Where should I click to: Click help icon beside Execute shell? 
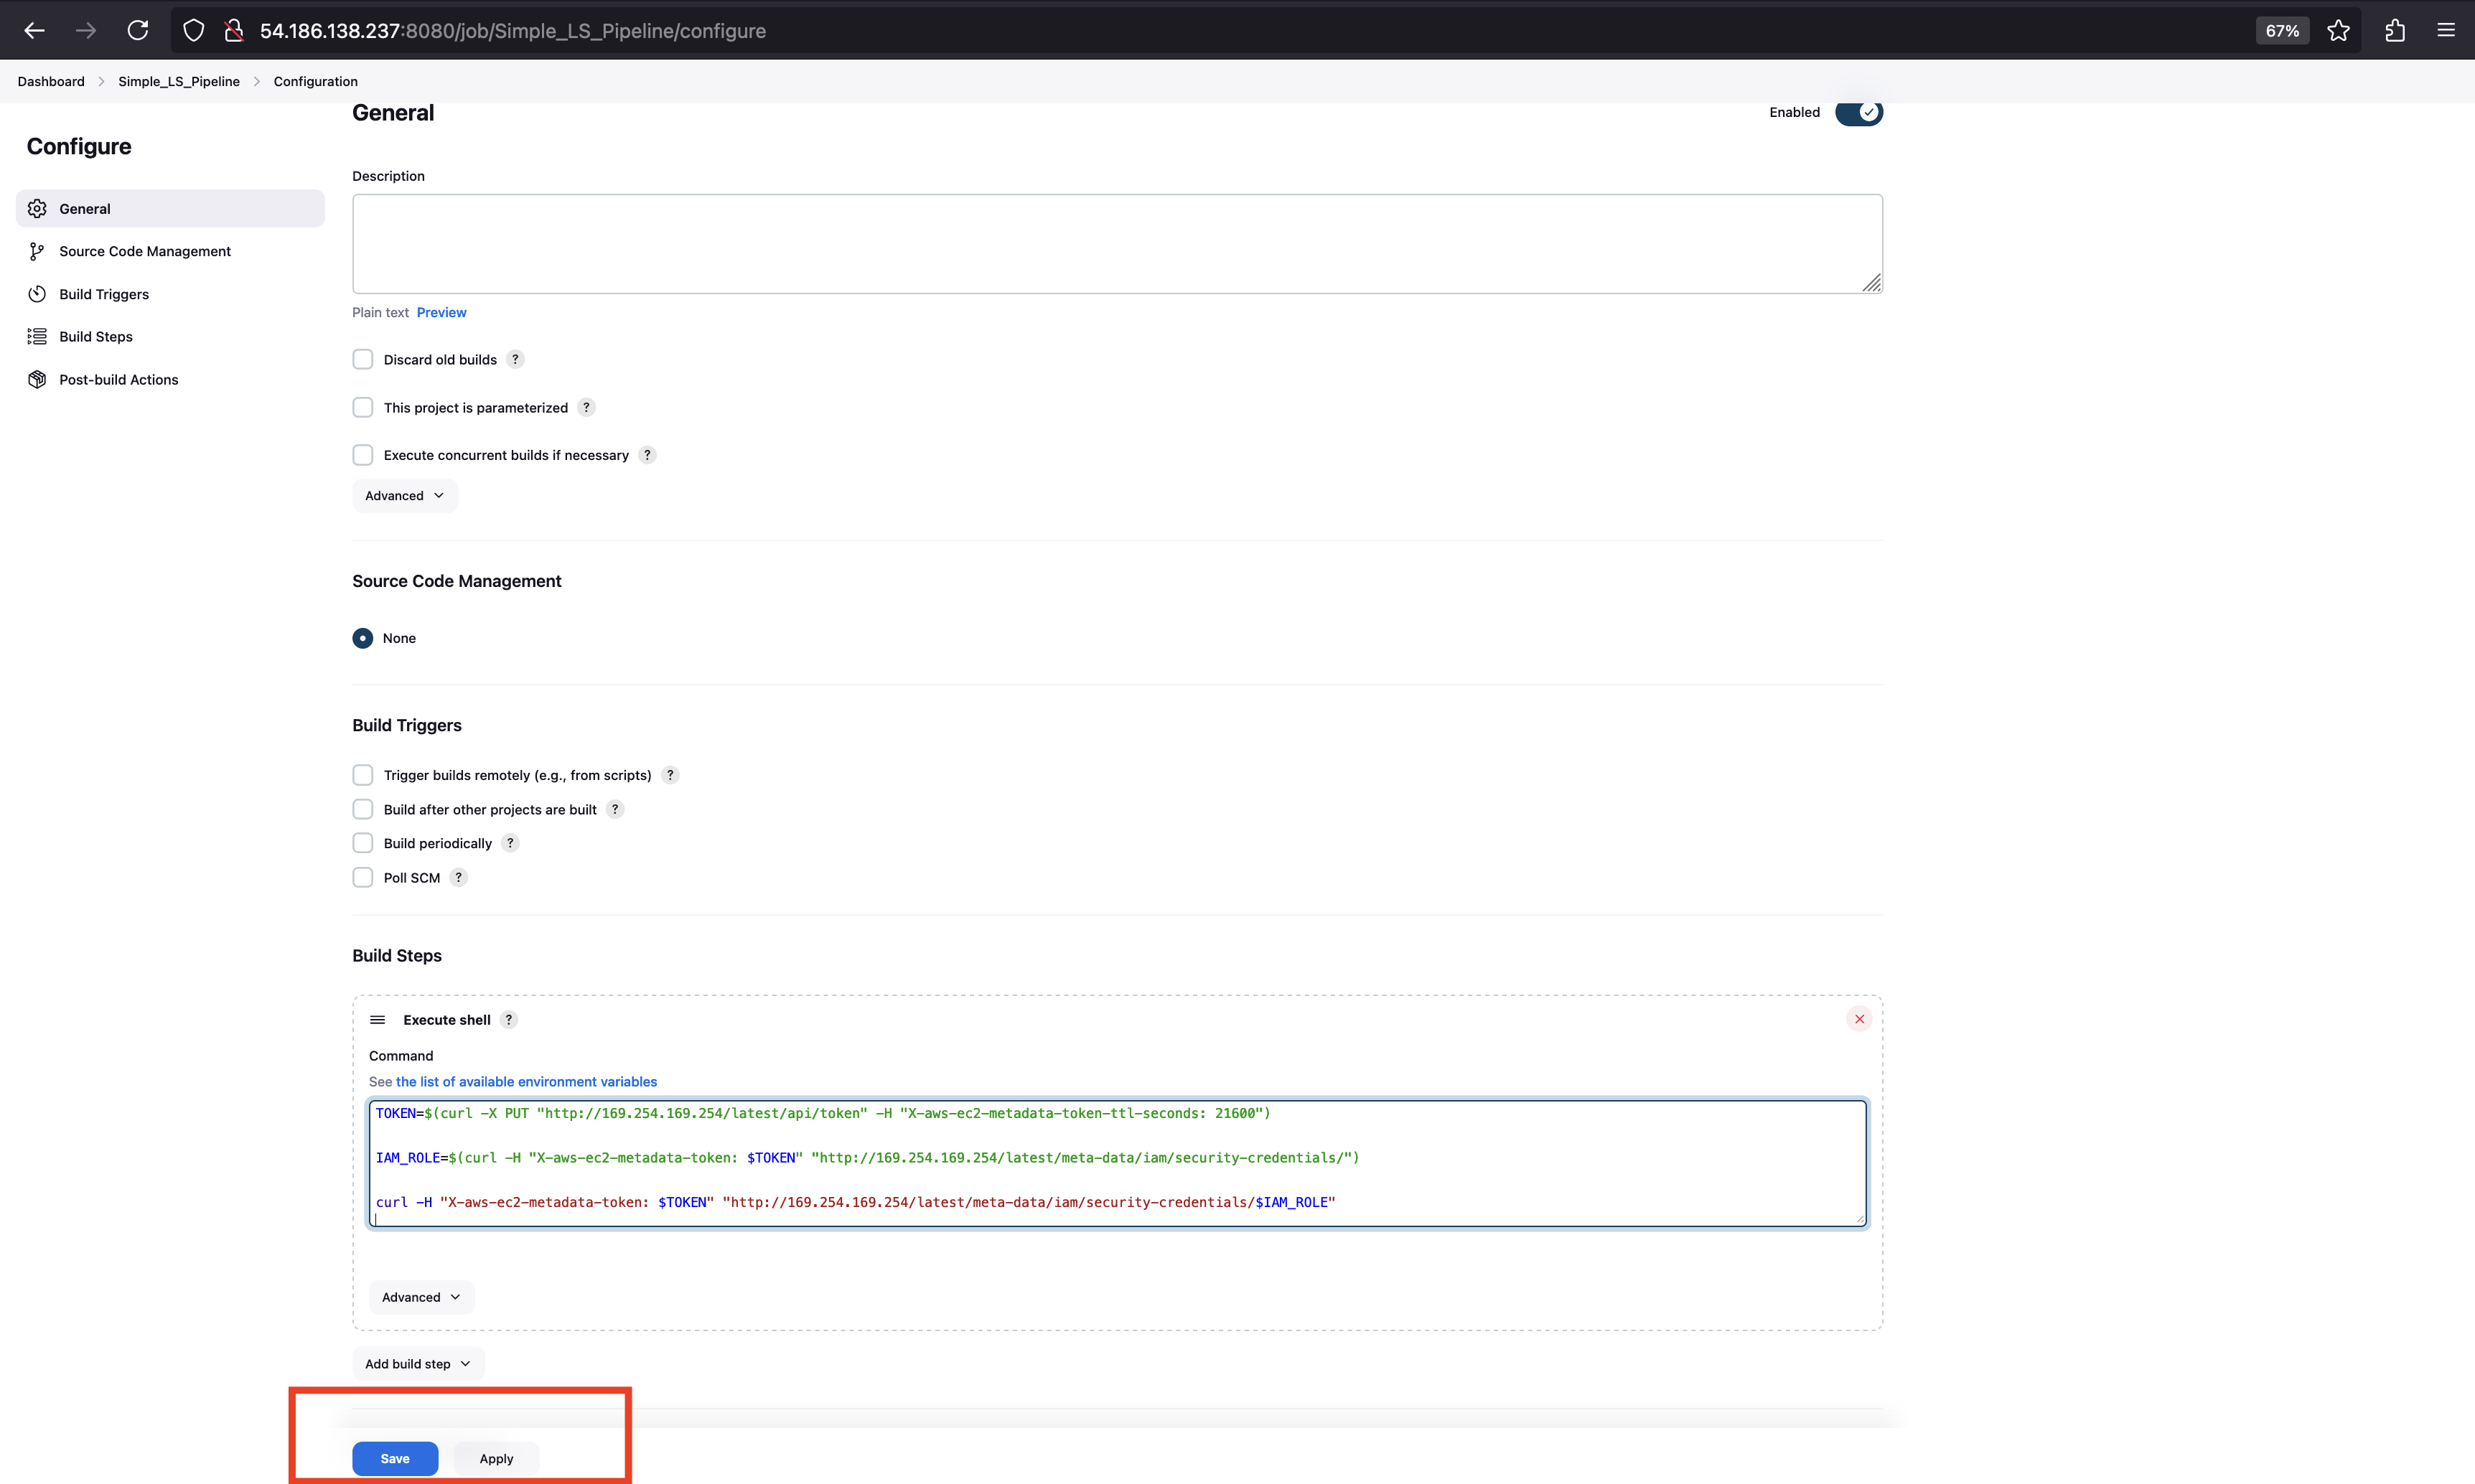[x=509, y=1020]
